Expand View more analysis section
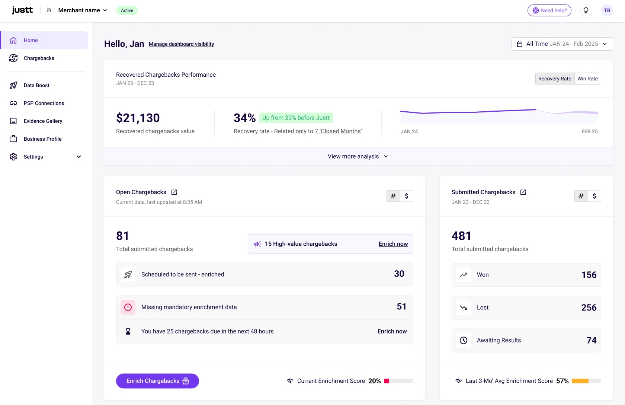The width and height of the screenshot is (625, 405). (358, 156)
